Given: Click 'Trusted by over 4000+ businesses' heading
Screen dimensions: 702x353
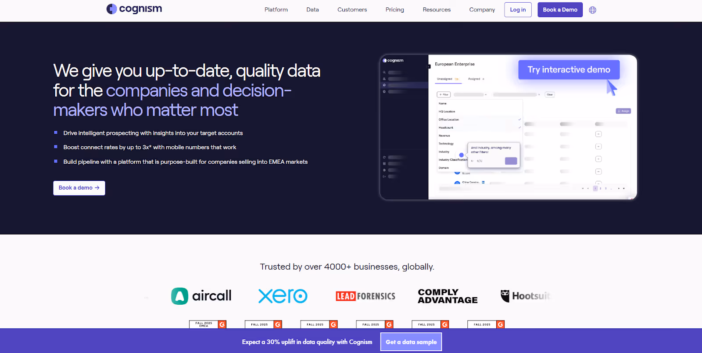Looking at the screenshot, I should [x=347, y=267].
